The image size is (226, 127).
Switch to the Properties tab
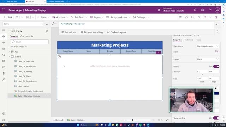click(x=177, y=40)
